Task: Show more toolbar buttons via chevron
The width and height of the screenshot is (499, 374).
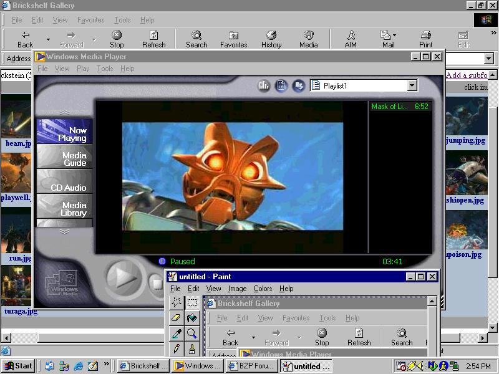Action: coord(493,32)
